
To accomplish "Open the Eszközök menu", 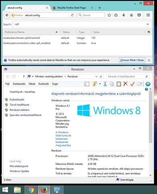I will click(43, 84).
